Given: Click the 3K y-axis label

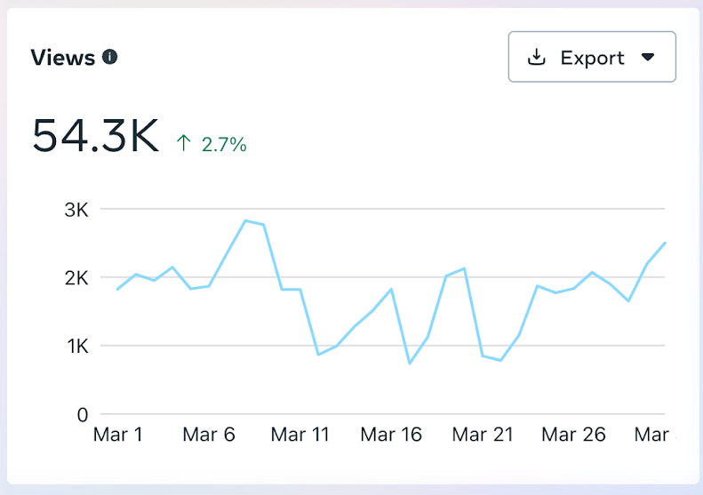Looking at the screenshot, I should click(76, 210).
